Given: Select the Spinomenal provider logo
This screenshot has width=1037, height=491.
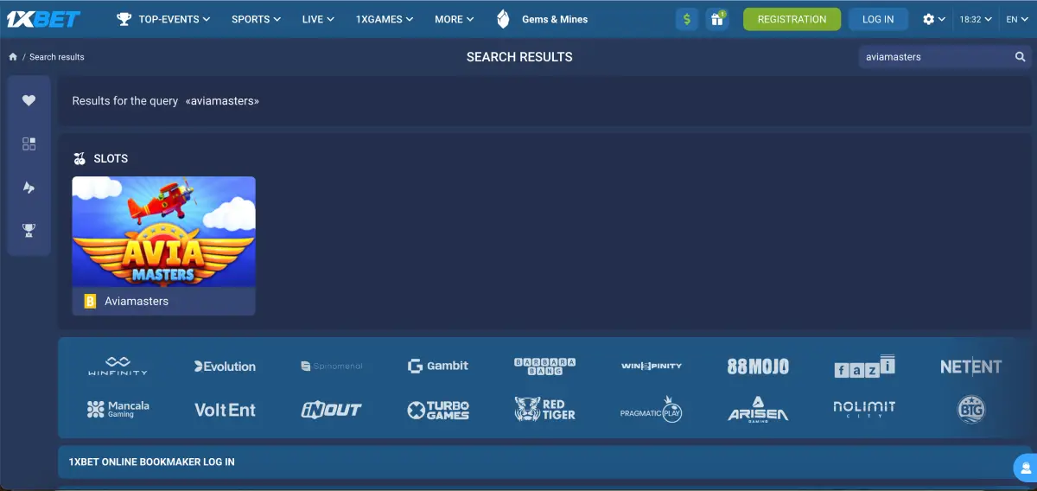Looking at the screenshot, I should coord(332,367).
